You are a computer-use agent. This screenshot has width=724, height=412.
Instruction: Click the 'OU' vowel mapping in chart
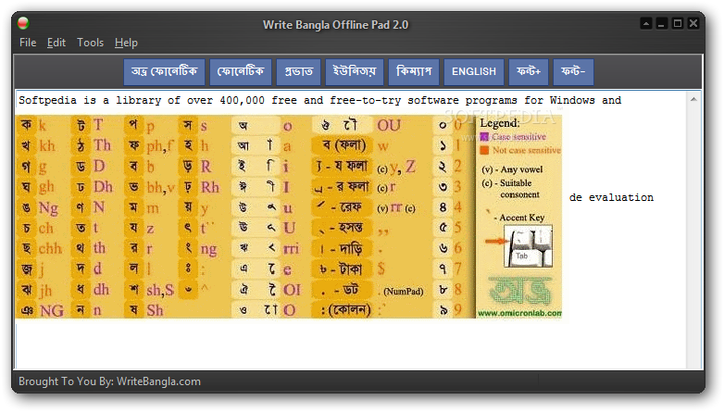click(389, 125)
